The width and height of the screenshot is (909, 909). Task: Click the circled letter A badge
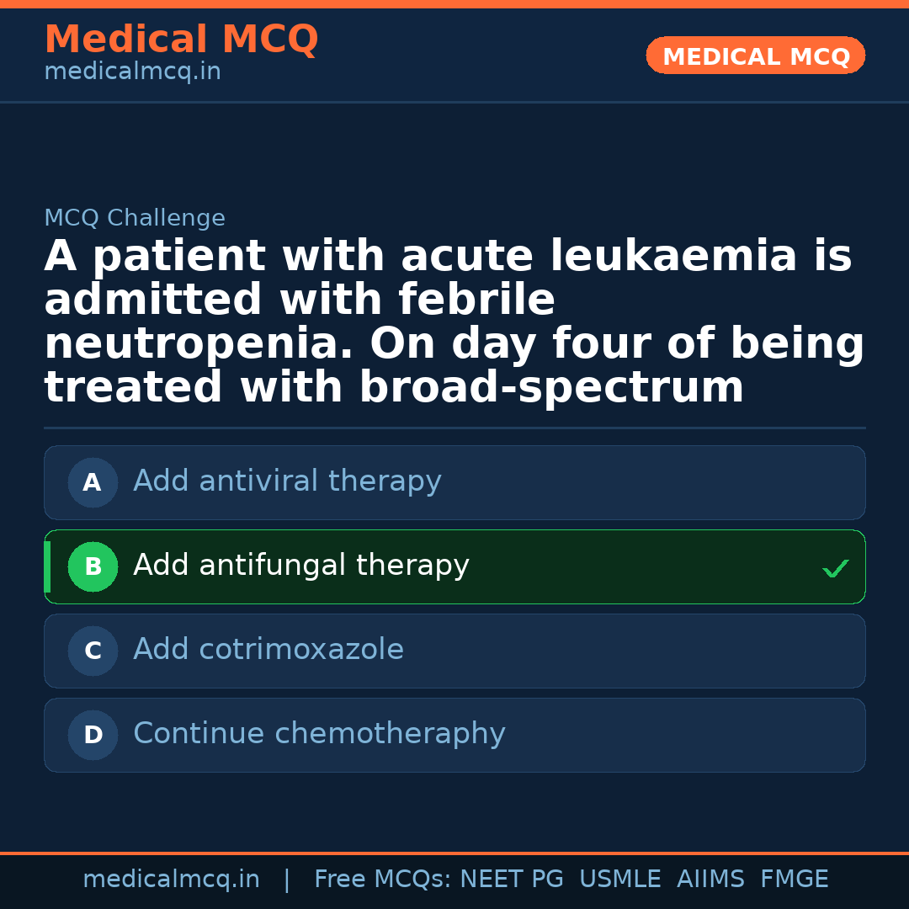point(93,482)
